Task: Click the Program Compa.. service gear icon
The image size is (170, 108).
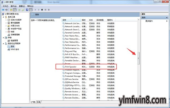Action: [x=63, y=73]
